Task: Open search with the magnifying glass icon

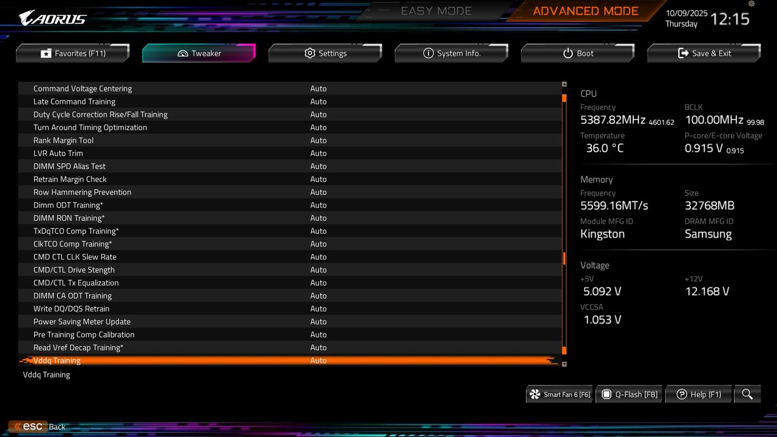Action: tap(747, 394)
